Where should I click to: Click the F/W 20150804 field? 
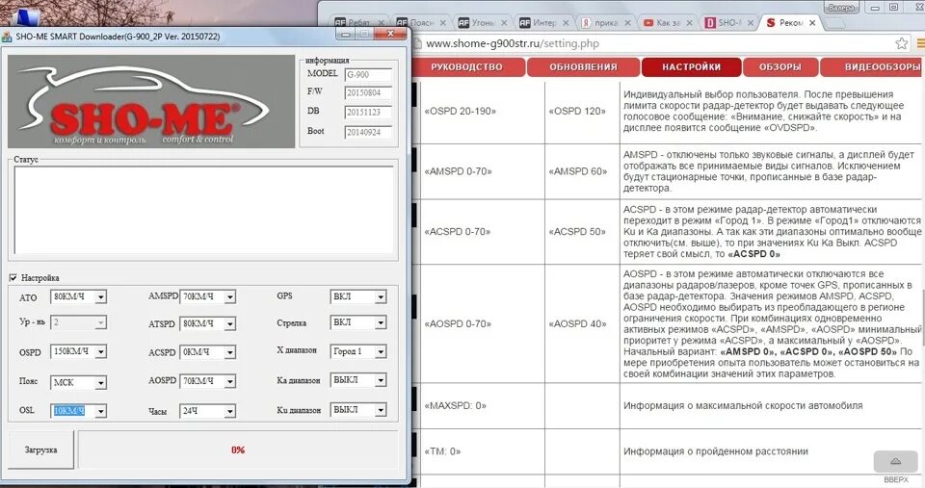click(368, 92)
